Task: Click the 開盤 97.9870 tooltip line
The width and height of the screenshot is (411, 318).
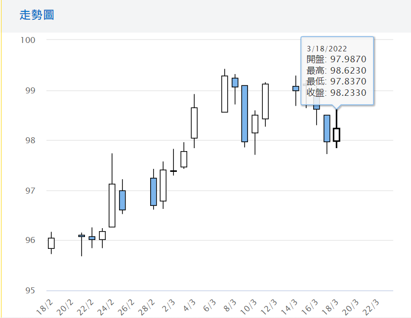Action: click(336, 59)
